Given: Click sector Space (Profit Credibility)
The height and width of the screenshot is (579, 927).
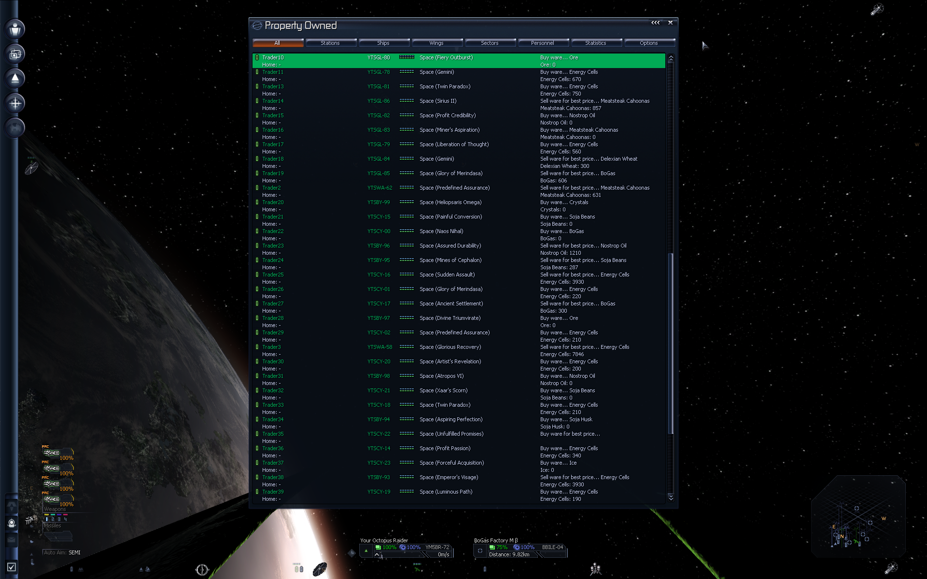Looking at the screenshot, I should click(448, 115).
